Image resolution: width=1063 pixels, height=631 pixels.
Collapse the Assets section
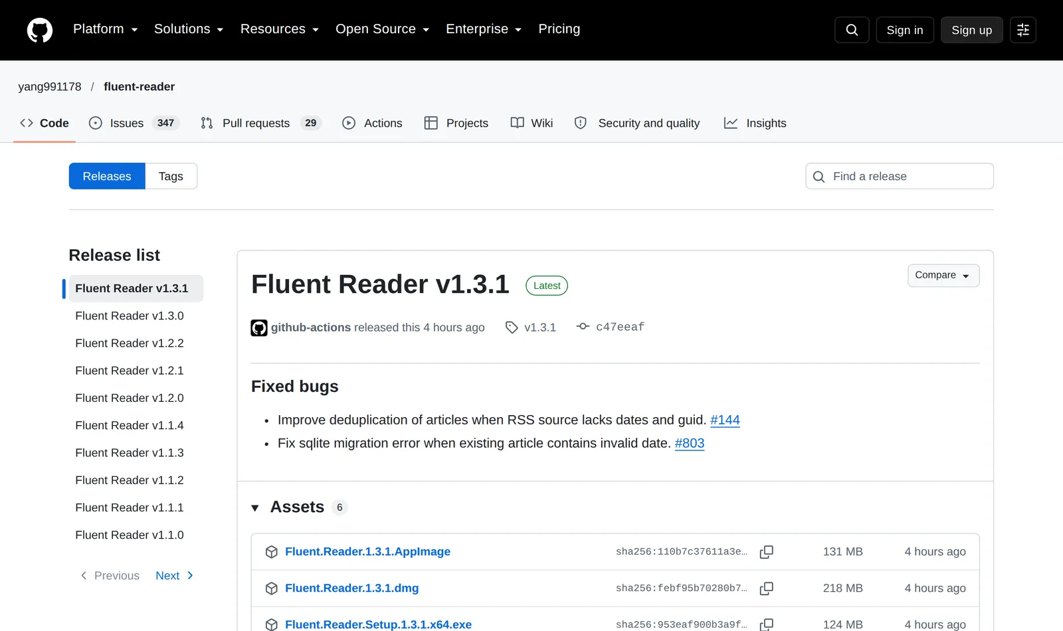[255, 508]
